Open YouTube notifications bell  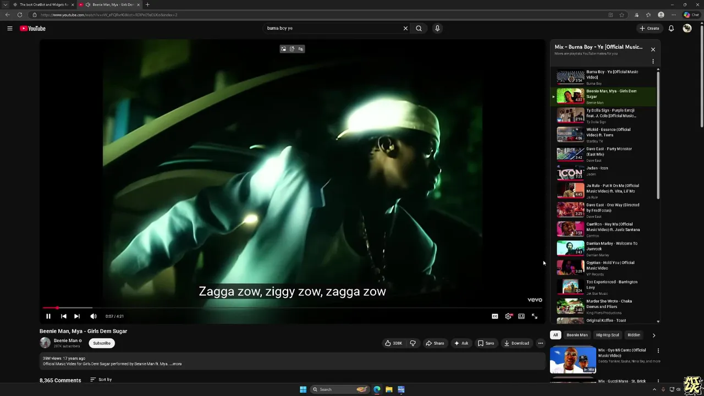click(671, 29)
